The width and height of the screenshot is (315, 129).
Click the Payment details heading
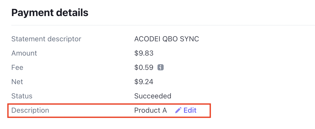coord(50,12)
